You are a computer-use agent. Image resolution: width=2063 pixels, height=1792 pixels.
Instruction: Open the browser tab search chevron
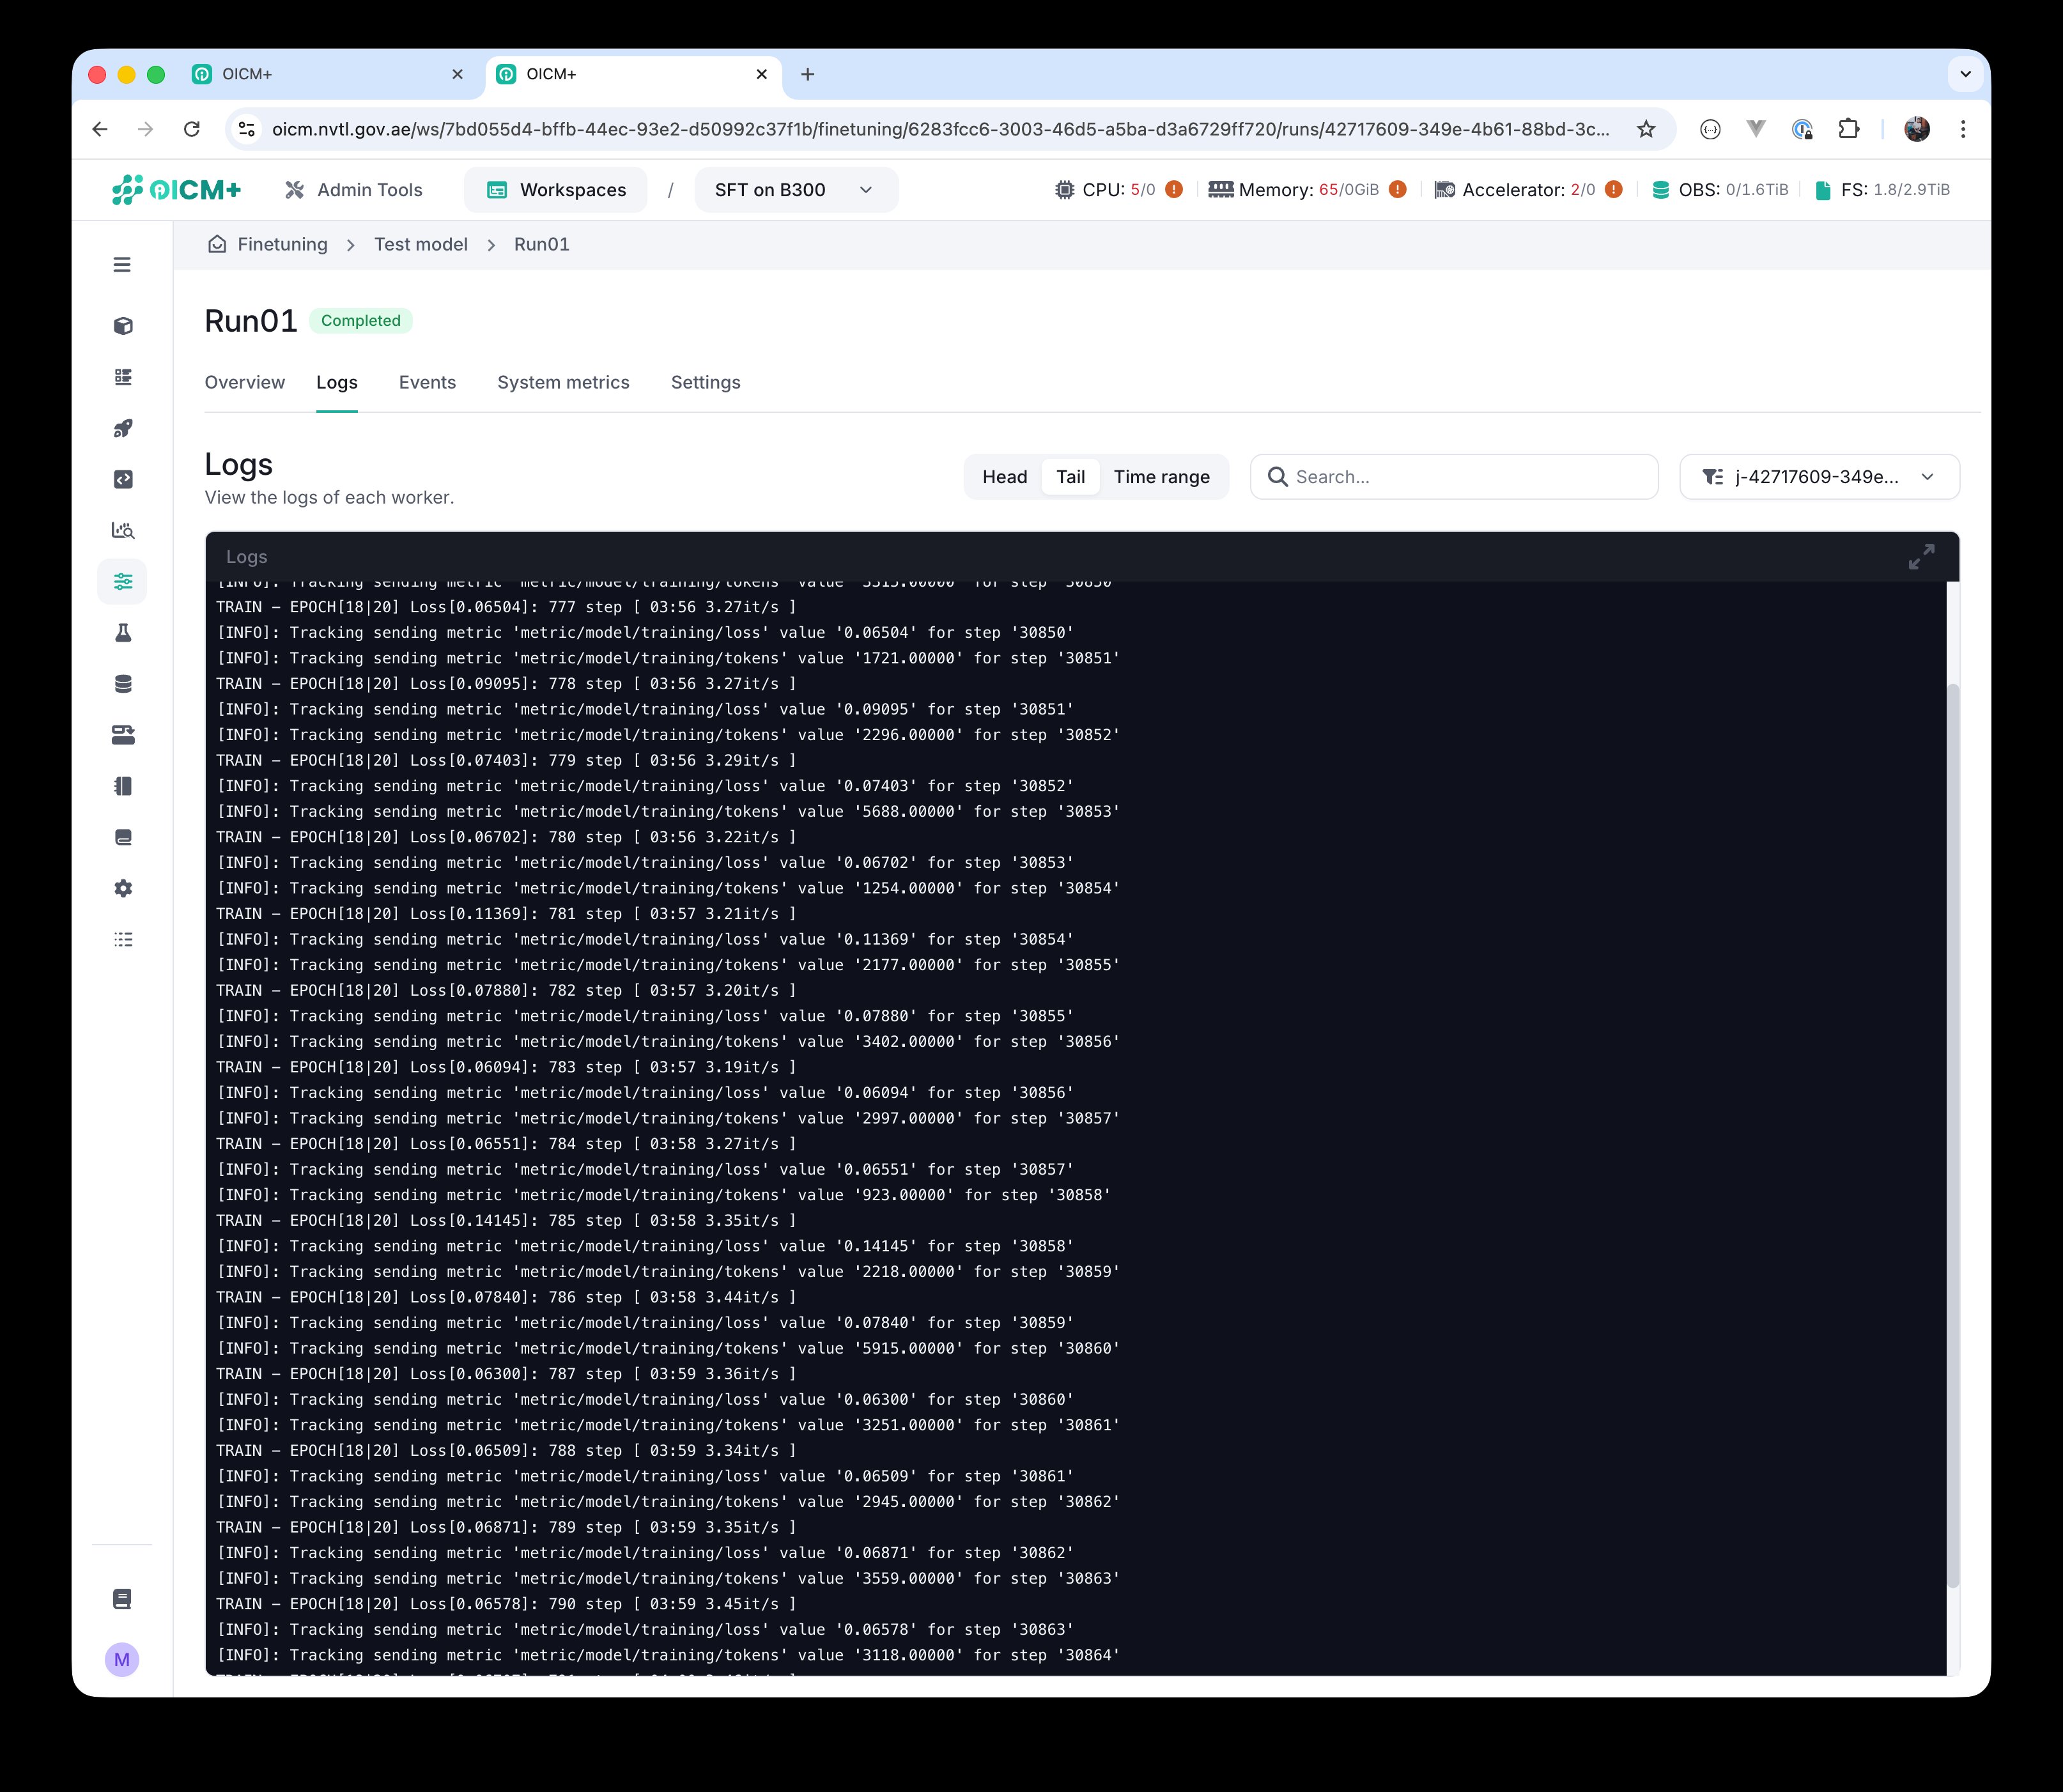pyautogui.click(x=1965, y=74)
